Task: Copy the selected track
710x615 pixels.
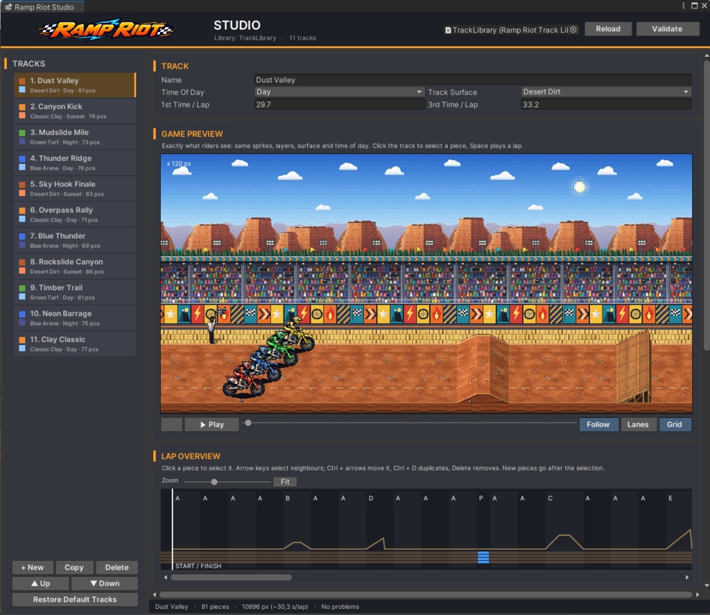Action: coord(73,567)
